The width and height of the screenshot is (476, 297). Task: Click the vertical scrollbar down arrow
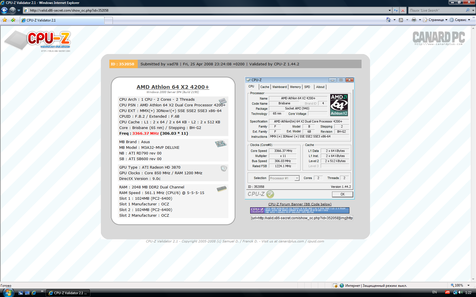click(x=473, y=279)
